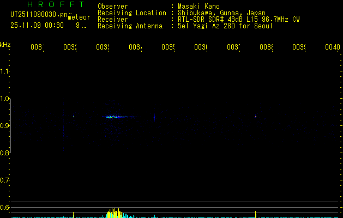Click the 0037 time axis marker
The width and height of the screenshot is (343, 218).
tap(233, 47)
